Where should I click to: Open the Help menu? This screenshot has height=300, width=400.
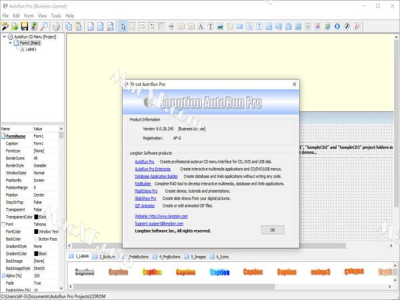[69, 16]
